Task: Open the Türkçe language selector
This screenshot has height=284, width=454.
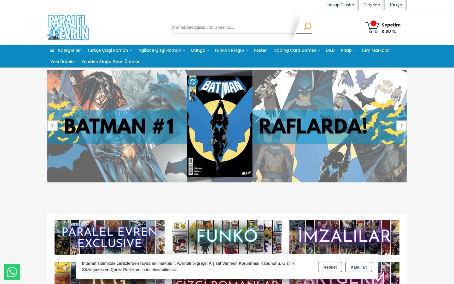Action: [396, 5]
